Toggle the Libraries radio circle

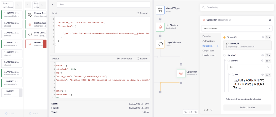(224, 55)
